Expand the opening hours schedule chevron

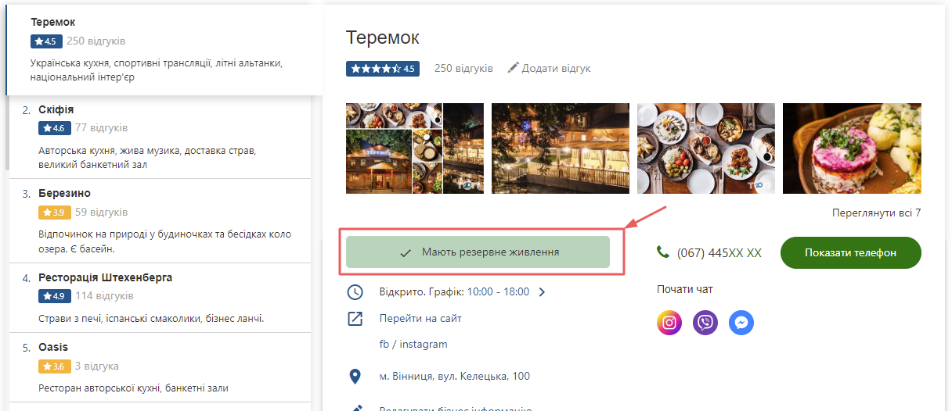point(542,292)
